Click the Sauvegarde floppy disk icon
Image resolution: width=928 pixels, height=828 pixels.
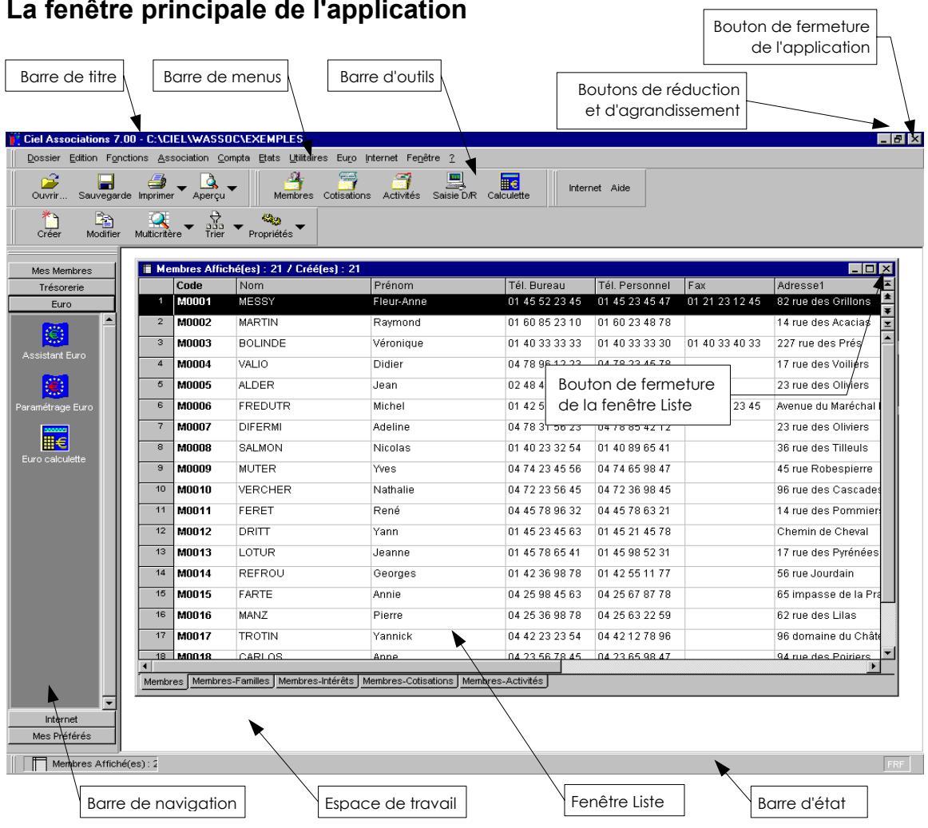105,180
